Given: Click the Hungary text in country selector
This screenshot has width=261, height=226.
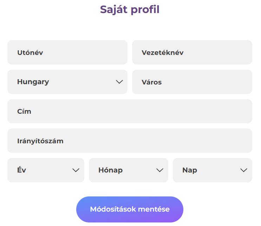Looking at the screenshot, I should [x=33, y=82].
